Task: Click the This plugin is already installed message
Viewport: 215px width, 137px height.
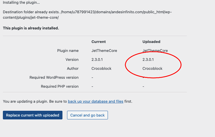Action: 31,28
